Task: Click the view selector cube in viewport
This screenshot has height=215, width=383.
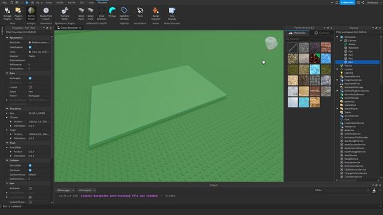Action: tap(271, 43)
